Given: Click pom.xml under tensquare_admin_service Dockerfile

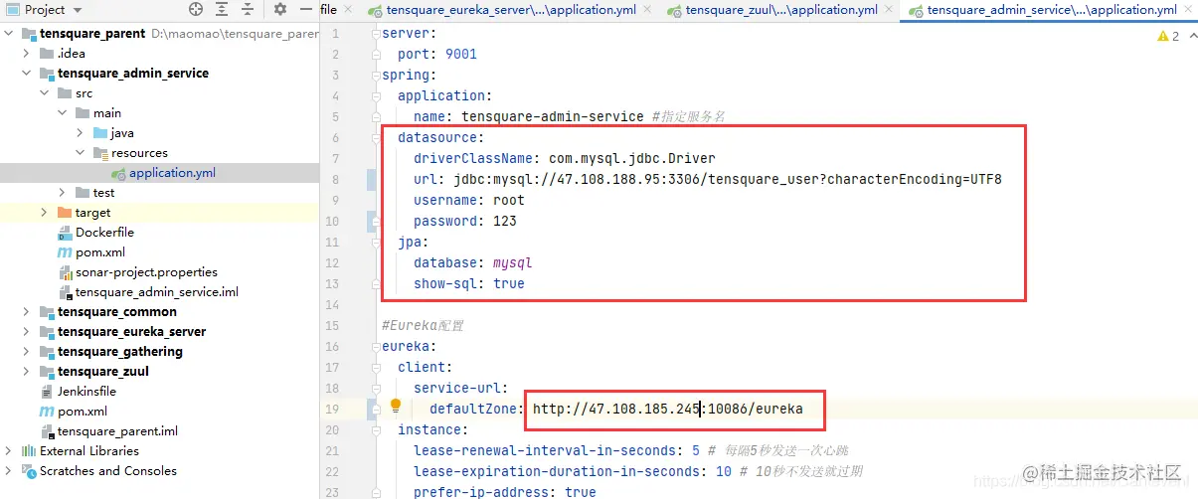Looking at the screenshot, I should (x=100, y=251).
